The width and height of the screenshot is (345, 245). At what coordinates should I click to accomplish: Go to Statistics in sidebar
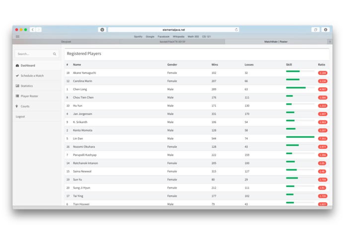point(37,86)
